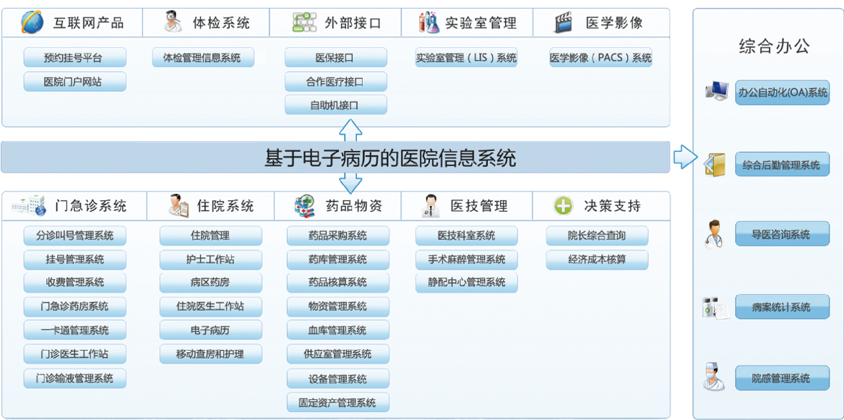Click the up arrow above the central banner
This screenshot has height=420, width=844.
[x=350, y=130]
